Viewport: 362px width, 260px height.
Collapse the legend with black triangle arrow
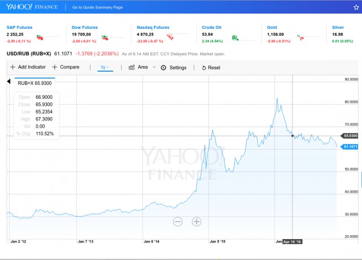9,81
